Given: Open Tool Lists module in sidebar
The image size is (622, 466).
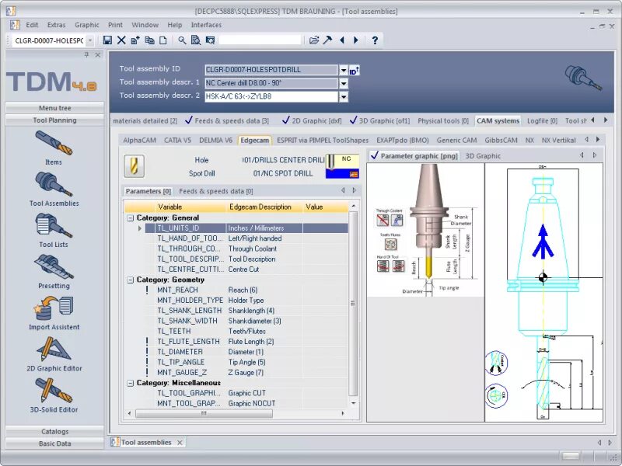Looking at the screenshot, I should coord(54,231).
